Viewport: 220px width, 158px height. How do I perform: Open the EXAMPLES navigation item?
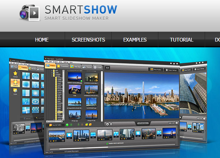point(135,40)
